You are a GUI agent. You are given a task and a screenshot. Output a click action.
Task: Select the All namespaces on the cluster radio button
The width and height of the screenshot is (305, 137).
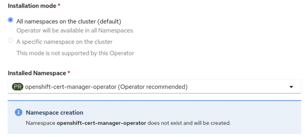coord(10,20)
